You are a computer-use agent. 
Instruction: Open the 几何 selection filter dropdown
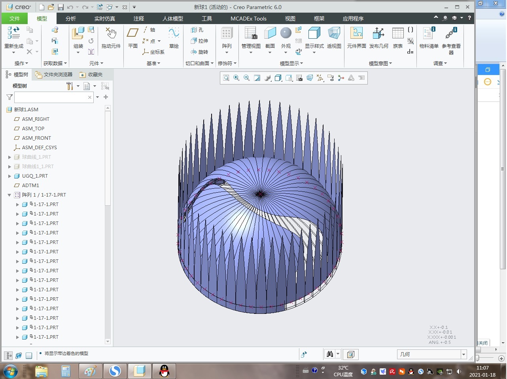pyautogui.click(x=464, y=355)
